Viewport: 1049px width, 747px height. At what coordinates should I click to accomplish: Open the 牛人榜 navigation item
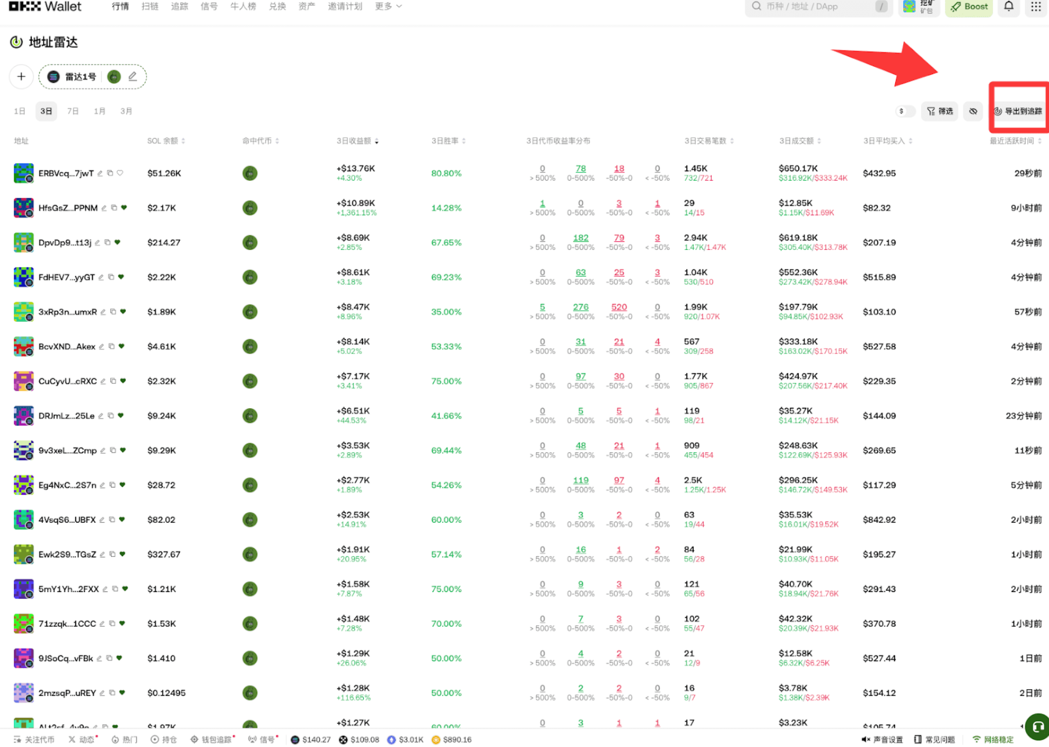pos(243,6)
